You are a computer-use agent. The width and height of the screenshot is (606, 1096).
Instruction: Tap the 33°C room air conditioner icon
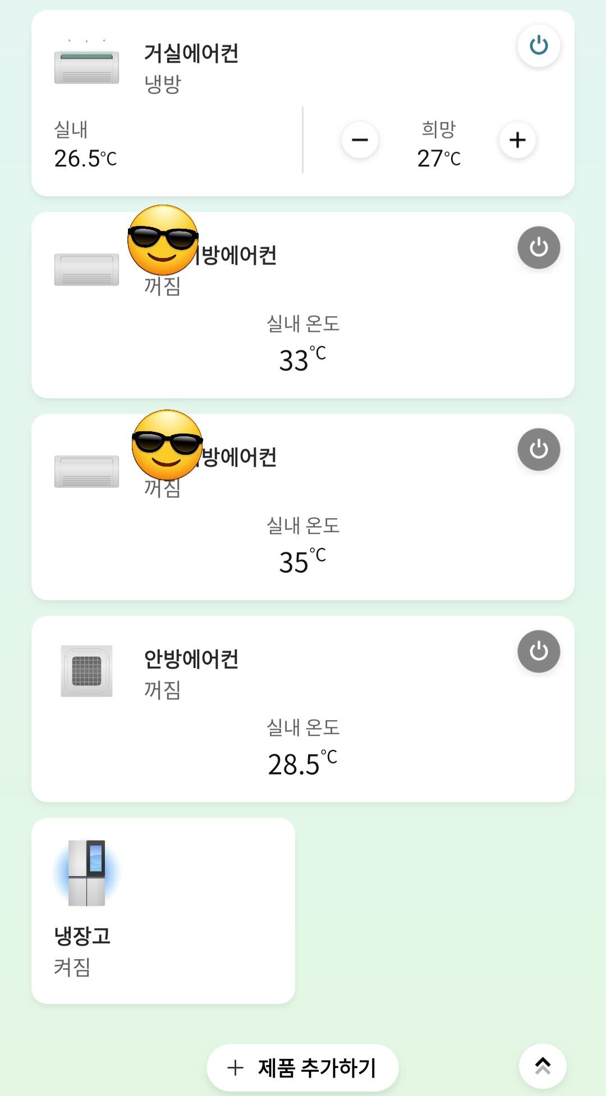click(86, 269)
